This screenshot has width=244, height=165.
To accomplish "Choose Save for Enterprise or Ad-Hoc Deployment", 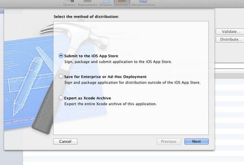I will 61,77.
